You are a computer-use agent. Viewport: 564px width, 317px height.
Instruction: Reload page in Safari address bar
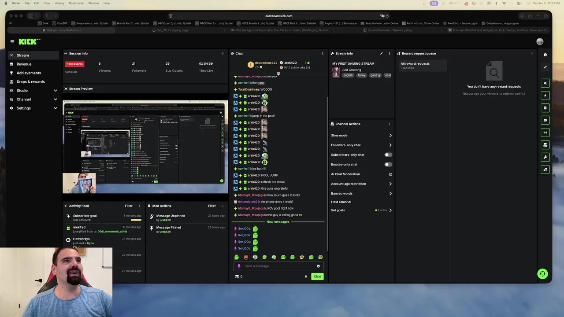(387, 16)
